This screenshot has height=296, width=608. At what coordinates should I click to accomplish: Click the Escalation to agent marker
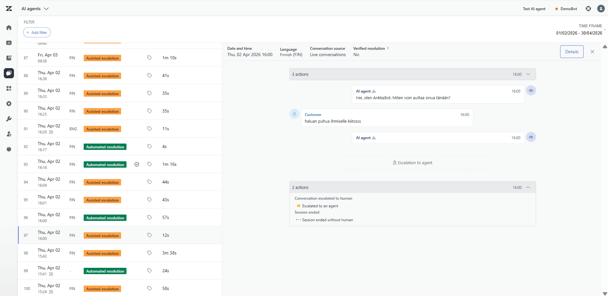tap(412, 163)
